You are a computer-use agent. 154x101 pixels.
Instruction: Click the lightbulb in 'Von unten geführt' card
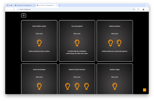77,43
